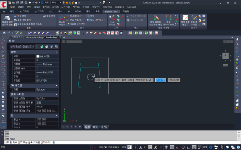Collapse the 뷰 section in Properties
The width and height of the screenshot is (241, 150).
click(x=56, y=116)
